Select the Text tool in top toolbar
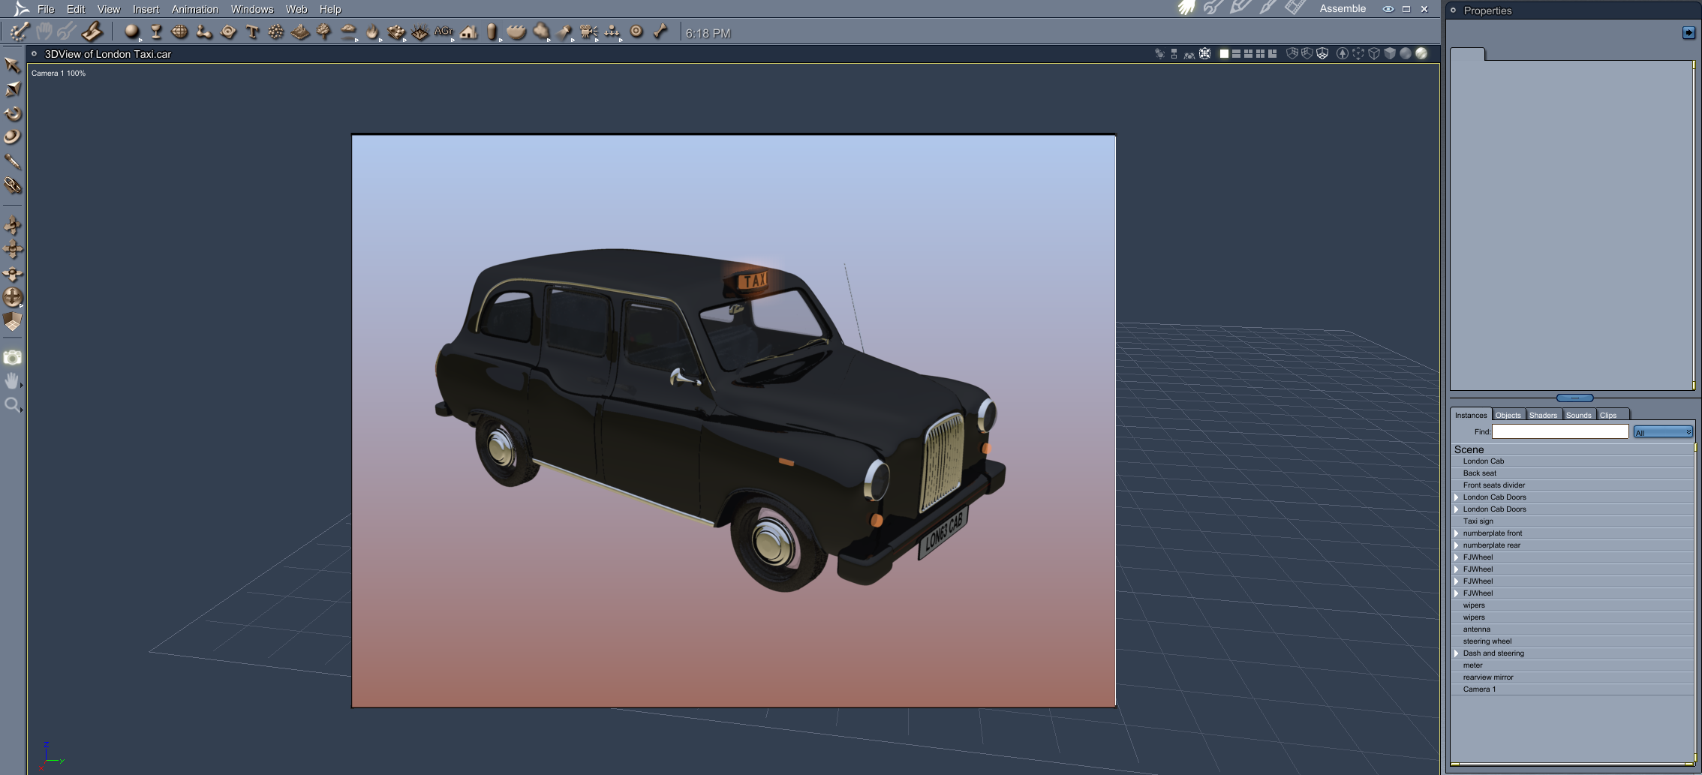Screen dimensions: 1702x775 pos(252,32)
